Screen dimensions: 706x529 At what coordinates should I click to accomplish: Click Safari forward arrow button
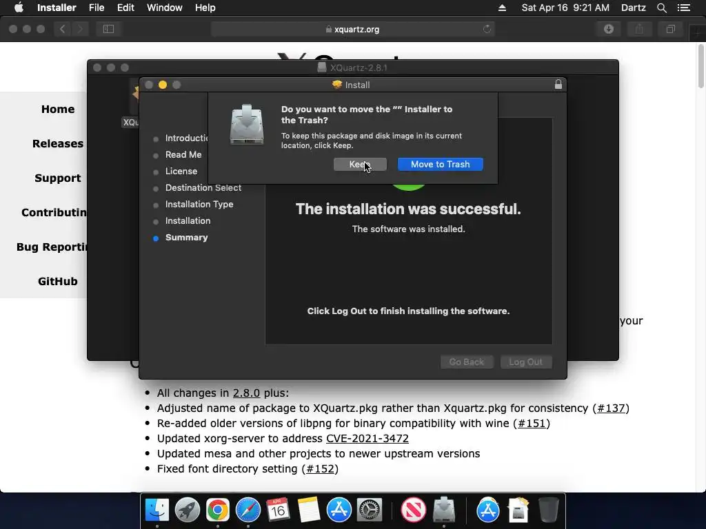coord(80,29)
